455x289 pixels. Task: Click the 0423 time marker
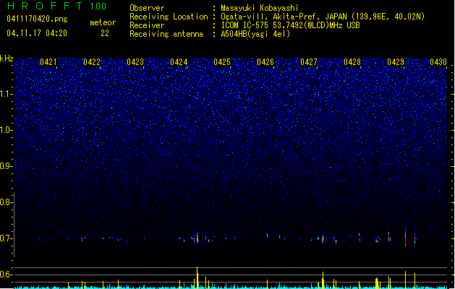[135, 62]
